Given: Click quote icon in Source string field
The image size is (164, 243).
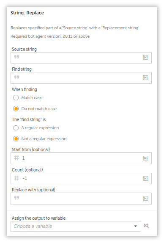Looking at the screenshot, I should point(16,57).
